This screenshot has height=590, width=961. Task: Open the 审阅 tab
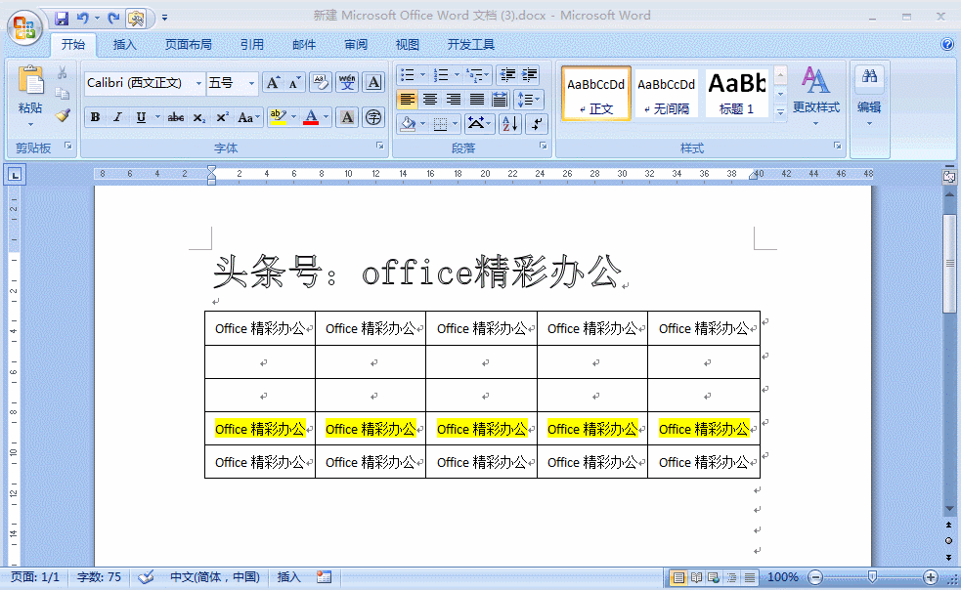click(356, 45)
